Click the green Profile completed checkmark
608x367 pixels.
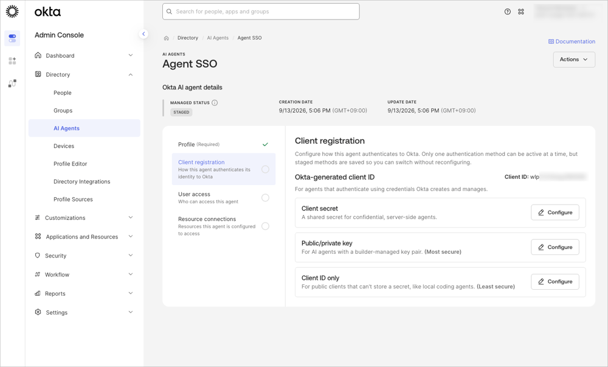click(x=265, y=144)
